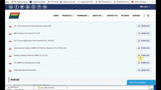Click the DWIN logo
Viewport: 161px width, 90px height.
coord(14,15)
